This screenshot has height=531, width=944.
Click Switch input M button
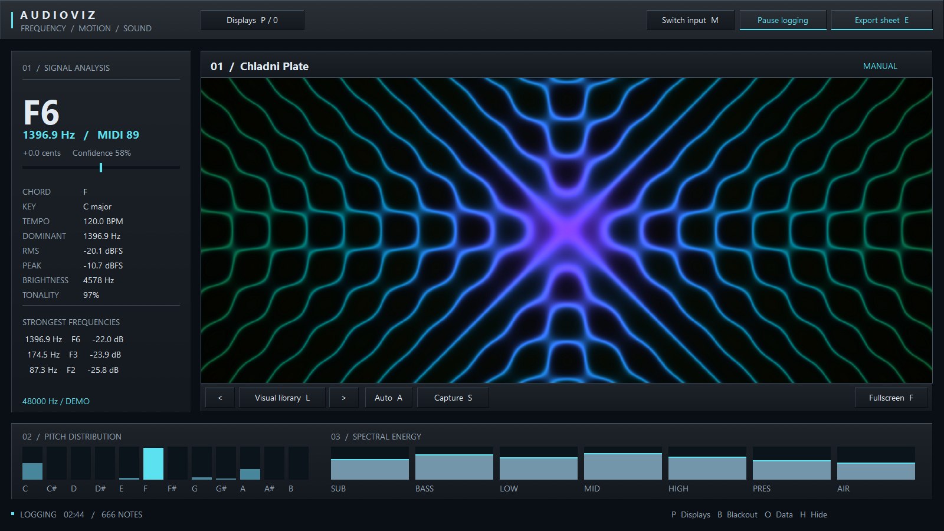pyautogui.click(x=690, y=20)
